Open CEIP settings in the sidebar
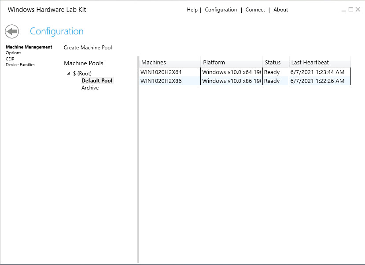Screen dimensions: 365x265 point(10,59)
